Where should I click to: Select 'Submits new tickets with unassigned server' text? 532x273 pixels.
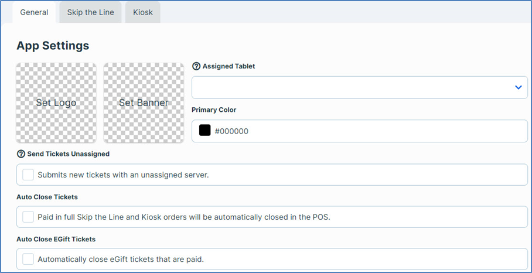(x=123, y=175)
